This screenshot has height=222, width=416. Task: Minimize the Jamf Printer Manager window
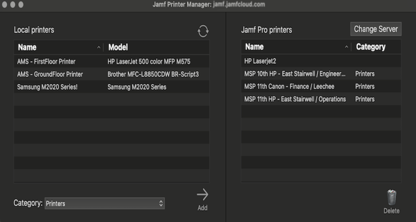13,5
